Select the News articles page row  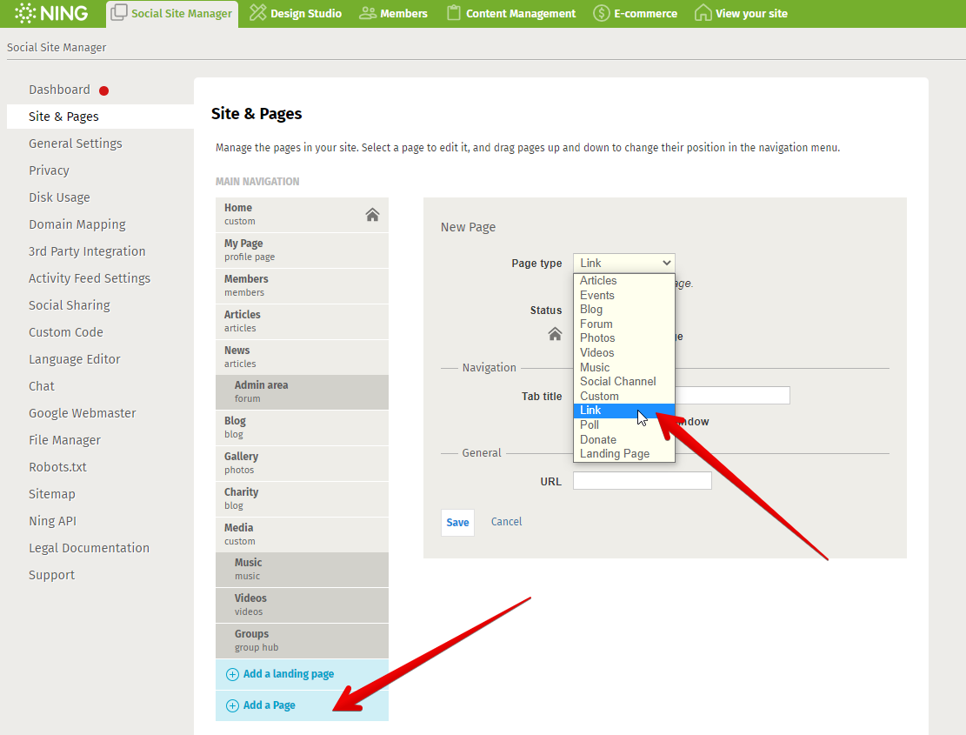(302, 357)
